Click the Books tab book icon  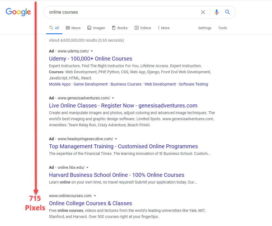[x=114, y=28]
